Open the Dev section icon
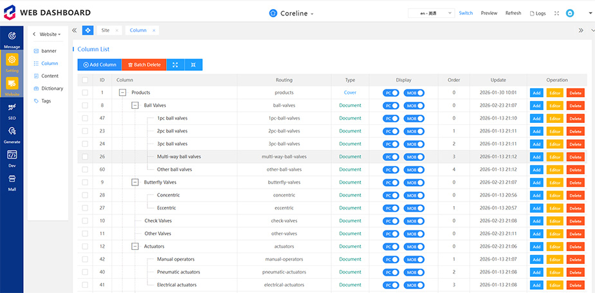 (x=12, y=158)
